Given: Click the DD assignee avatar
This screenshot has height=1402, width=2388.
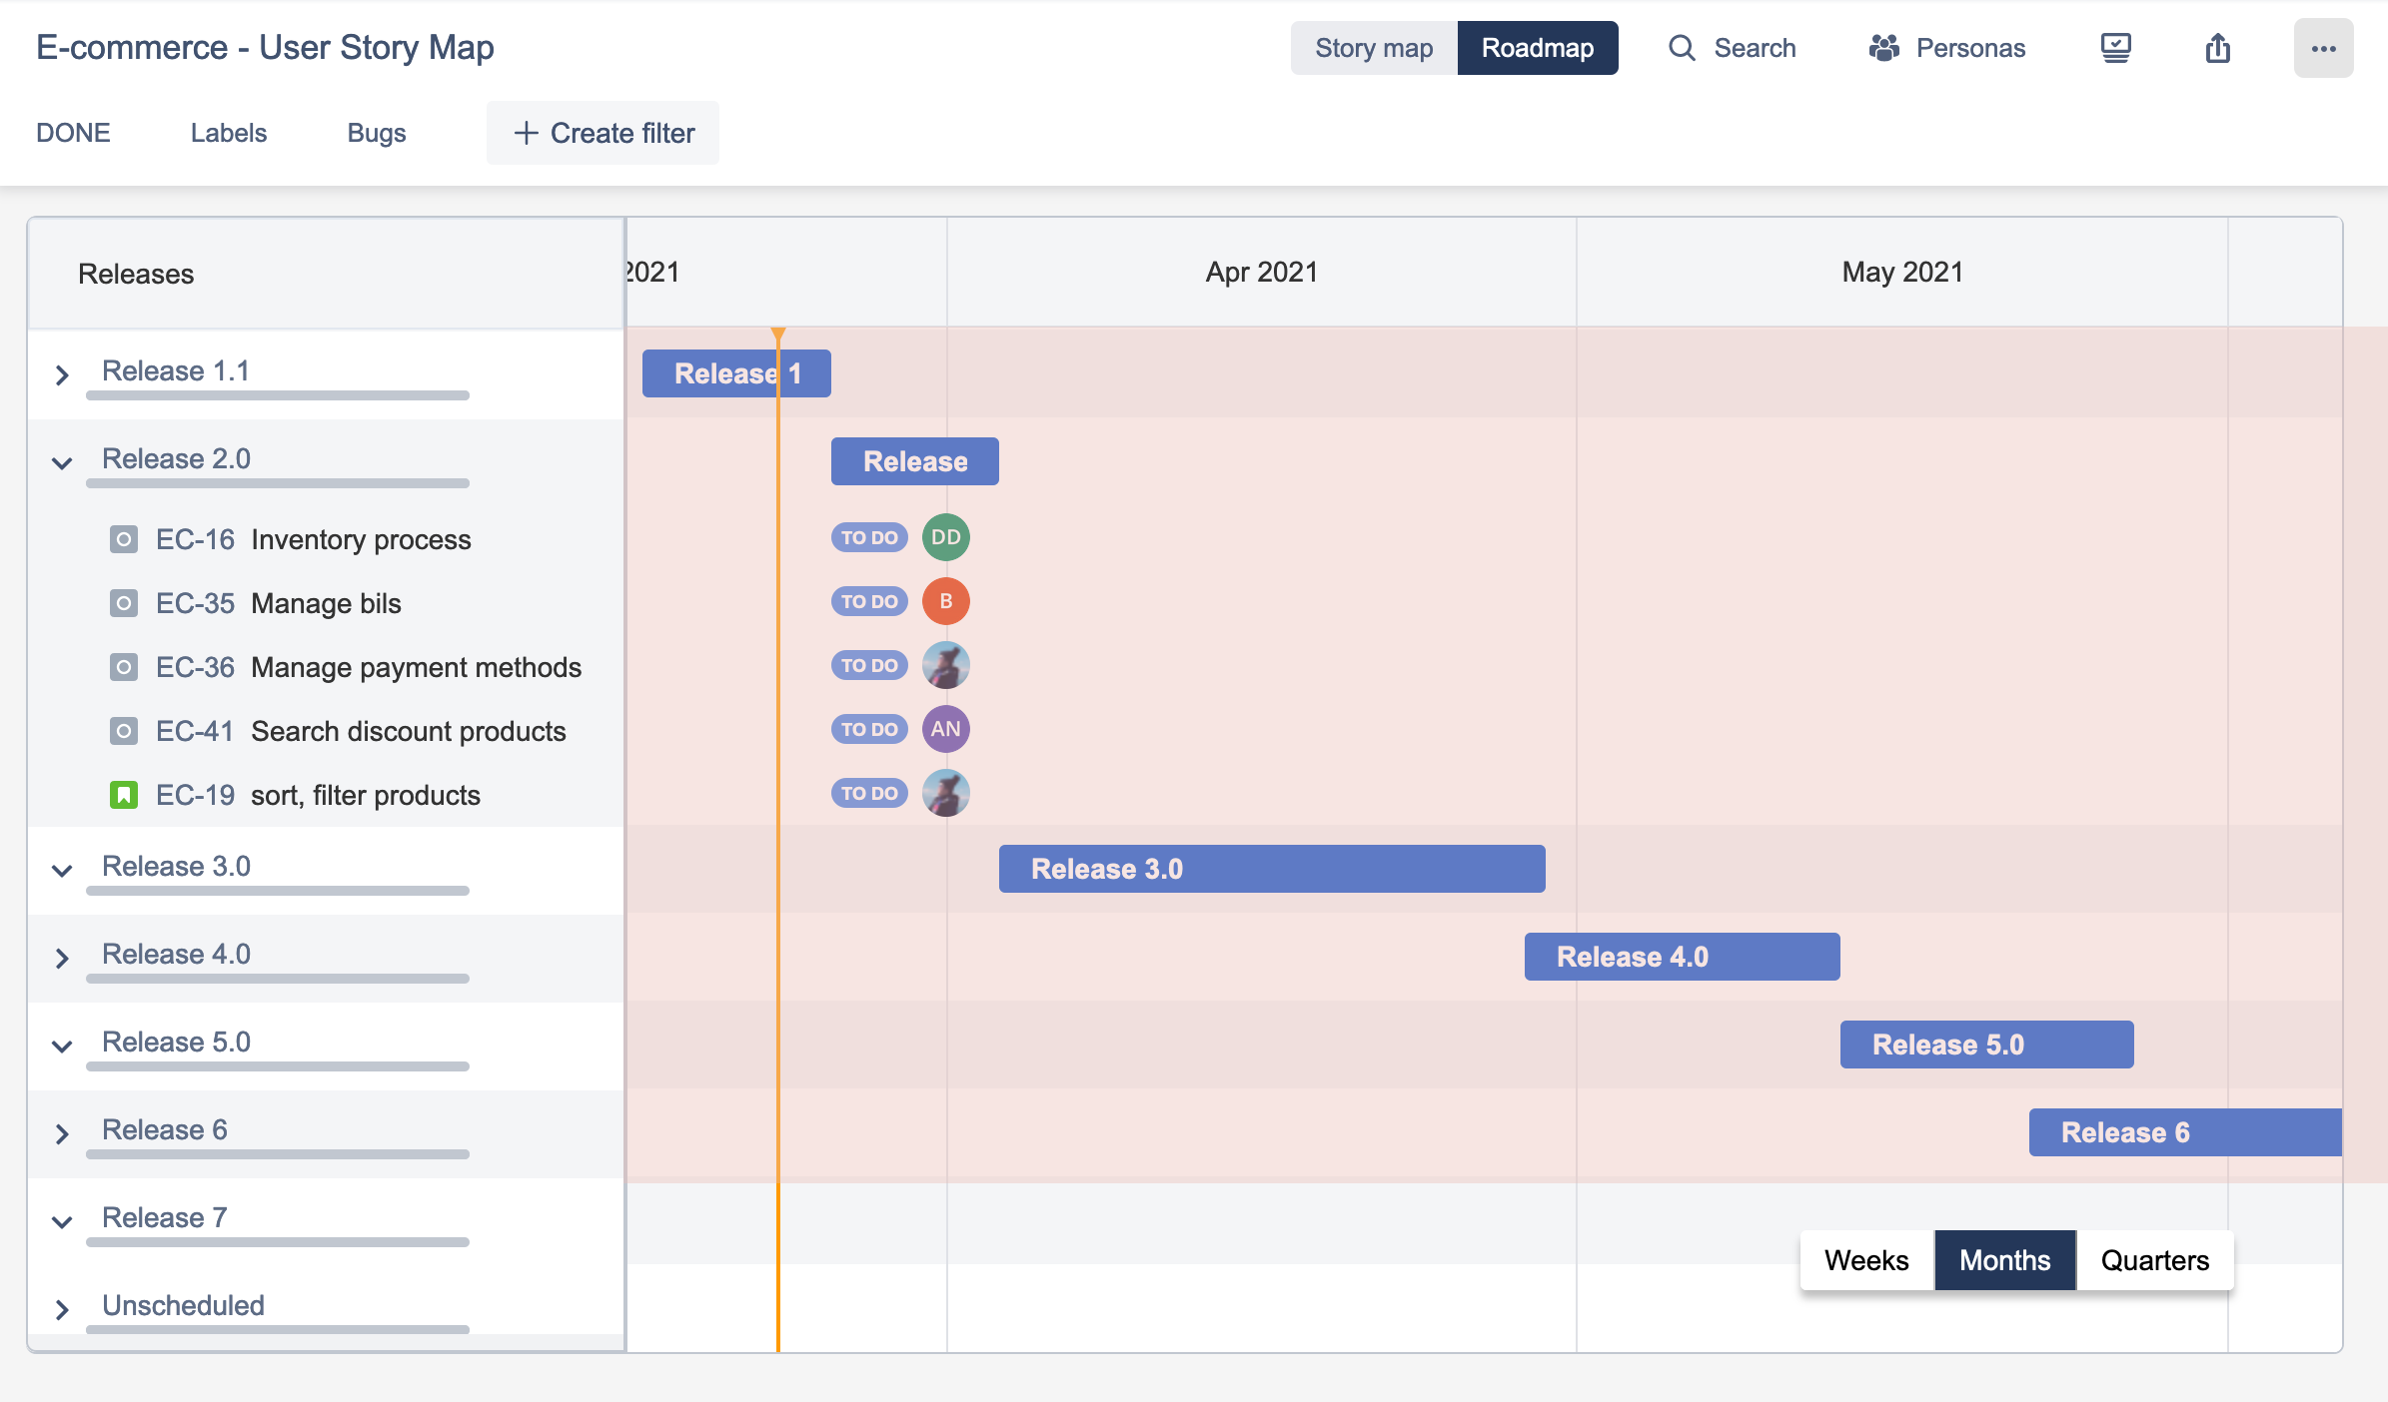Looking at the screenshot, I should coord(944,537).
